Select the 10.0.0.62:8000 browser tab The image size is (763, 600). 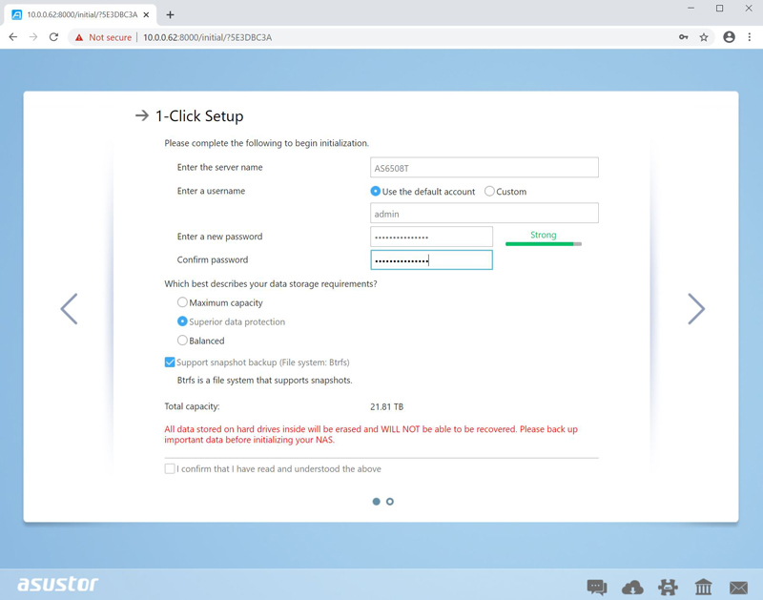pyautogui.click(x=81, y=14)
